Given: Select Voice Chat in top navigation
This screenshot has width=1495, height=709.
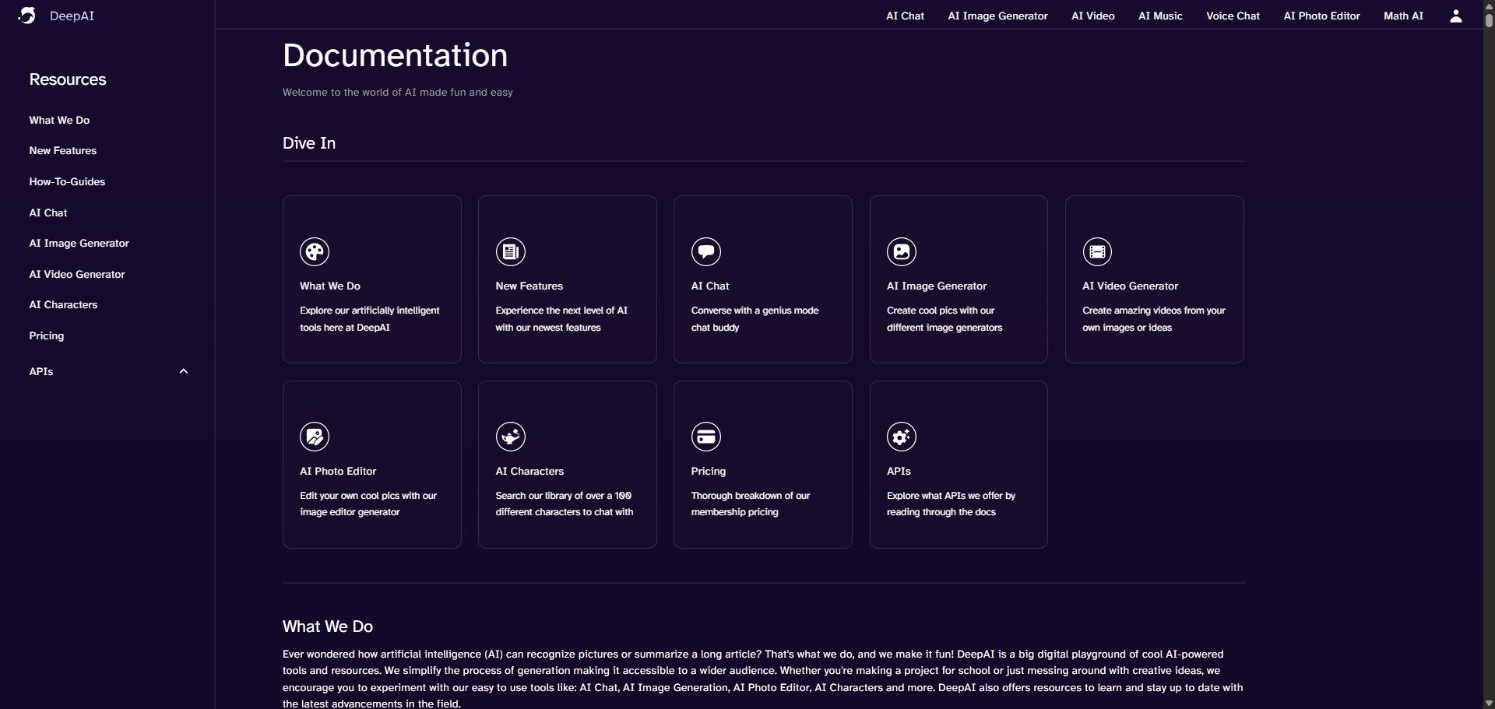Looking at the screenshot, I should [1233, 16].
